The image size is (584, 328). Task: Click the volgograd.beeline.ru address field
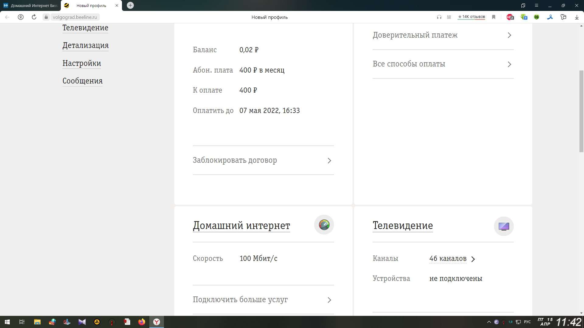coord(75,17)
